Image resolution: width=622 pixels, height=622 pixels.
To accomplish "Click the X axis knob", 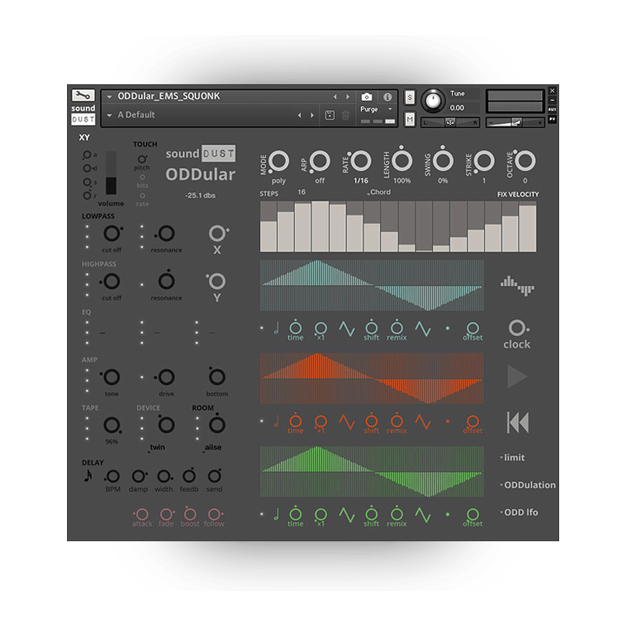I will click(218, 234).
